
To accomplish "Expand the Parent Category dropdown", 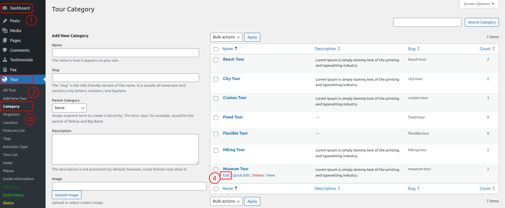I will click(x=69, y=108).
